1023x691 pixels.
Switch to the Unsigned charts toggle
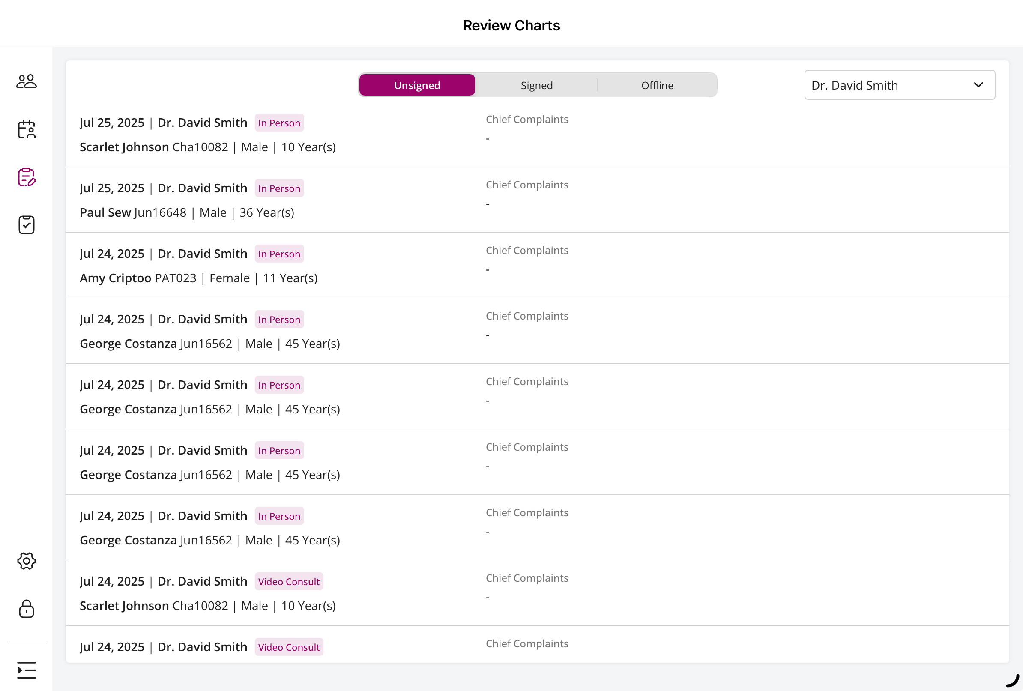[x=417, y=85]
